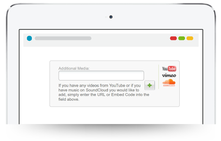Click the help text about YouTube and SoundCloud
The height and width of the screenshot is (141, 221).
pyautogui.click(x=104, y=92)
